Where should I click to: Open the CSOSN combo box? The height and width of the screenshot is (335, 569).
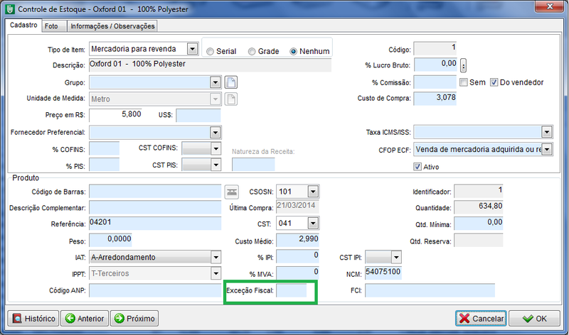point(312,192)
